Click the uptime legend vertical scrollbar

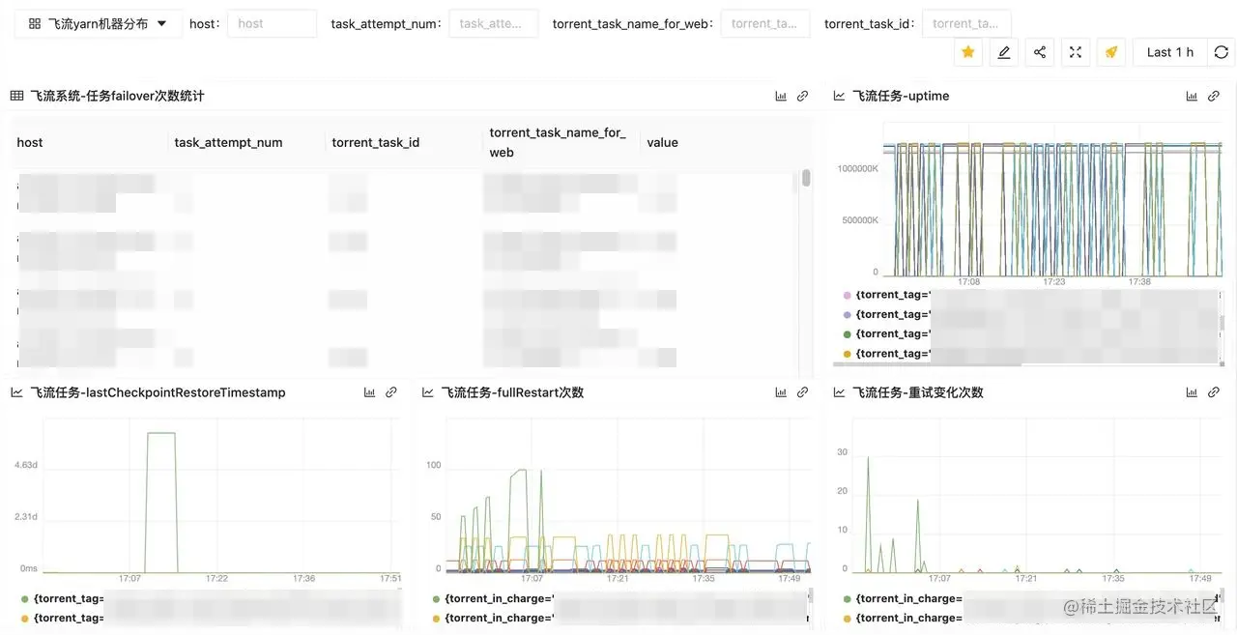point(1222,325)
